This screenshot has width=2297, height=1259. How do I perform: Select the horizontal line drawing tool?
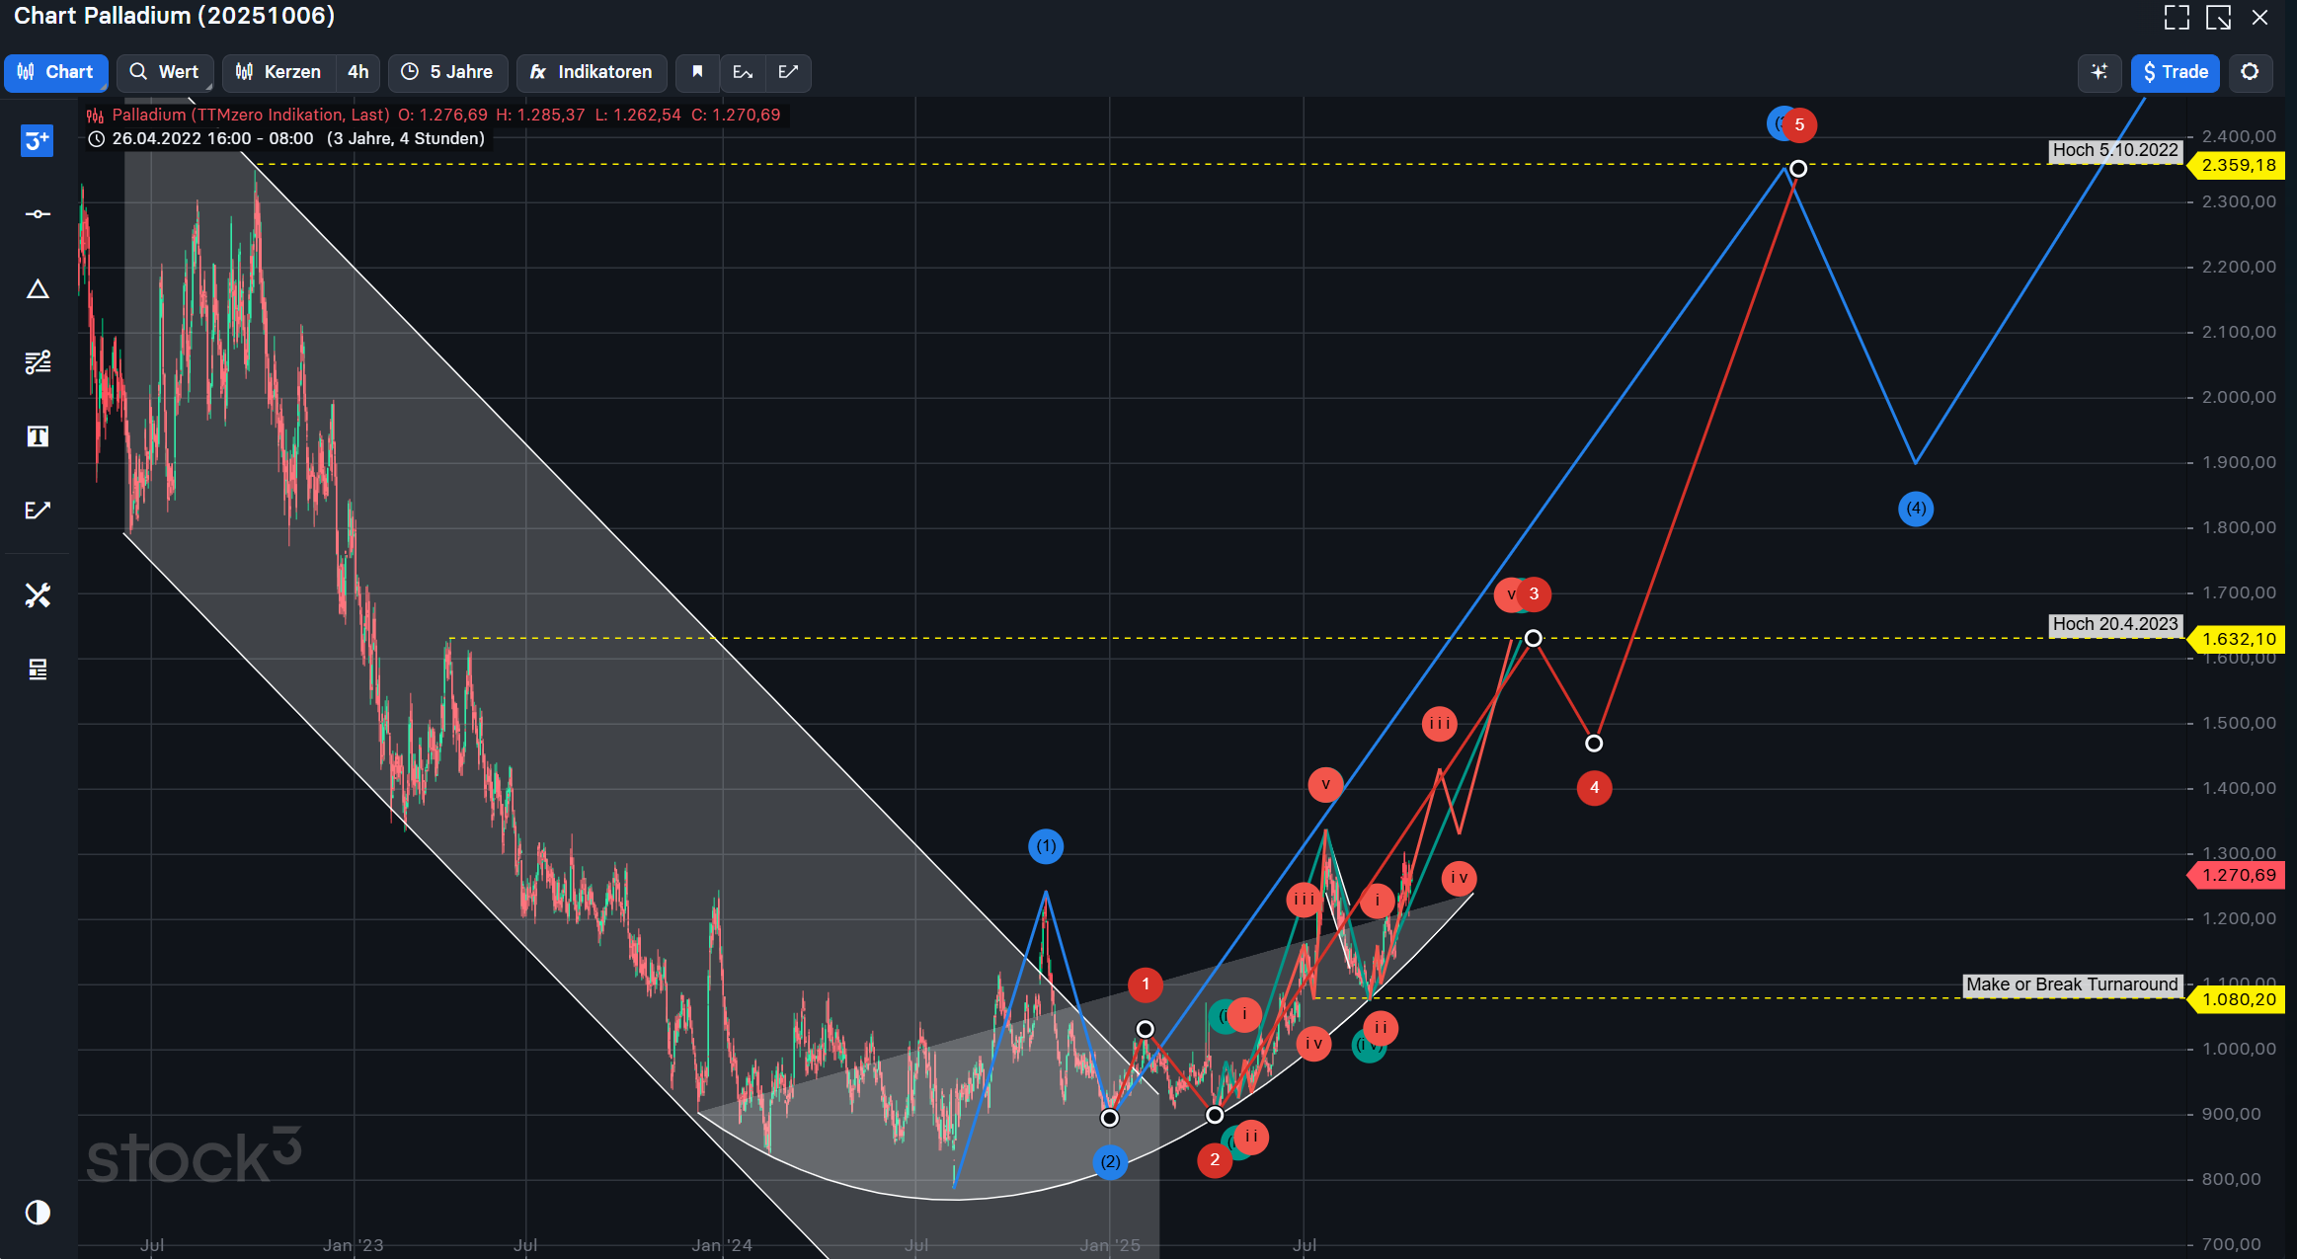[38, 214]
